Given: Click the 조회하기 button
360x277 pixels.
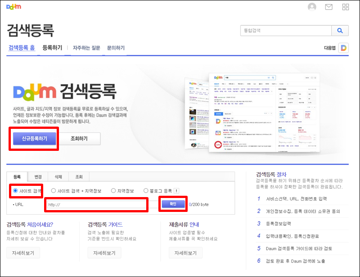Looking at the screenshot, I should (79, 139).
